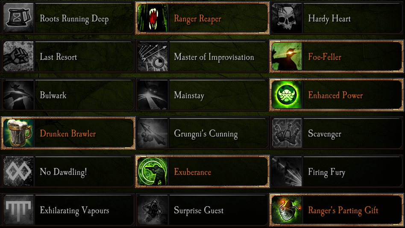Click the Foe-Feller glowing eye icon
Screen dimensions: 405x228
point(286,56)
